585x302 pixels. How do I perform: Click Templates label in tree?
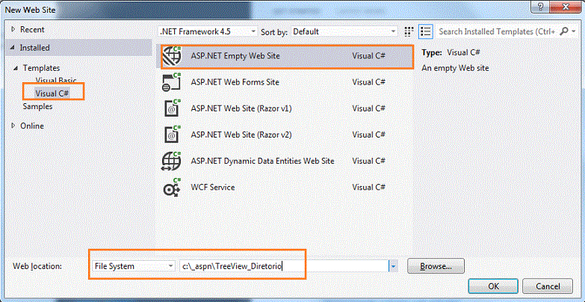[x=41, y=68]
